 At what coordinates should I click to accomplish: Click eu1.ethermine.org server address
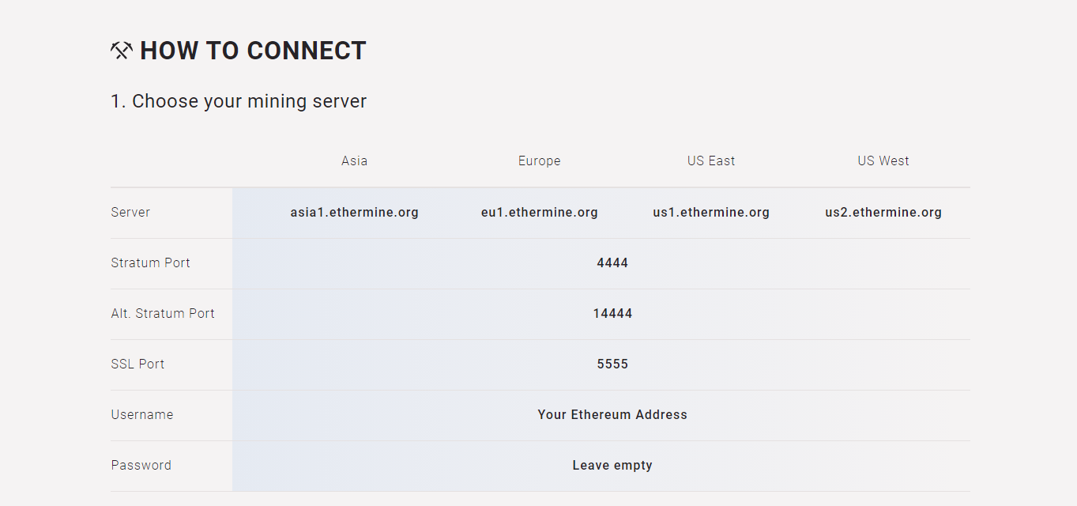(539, 212)
